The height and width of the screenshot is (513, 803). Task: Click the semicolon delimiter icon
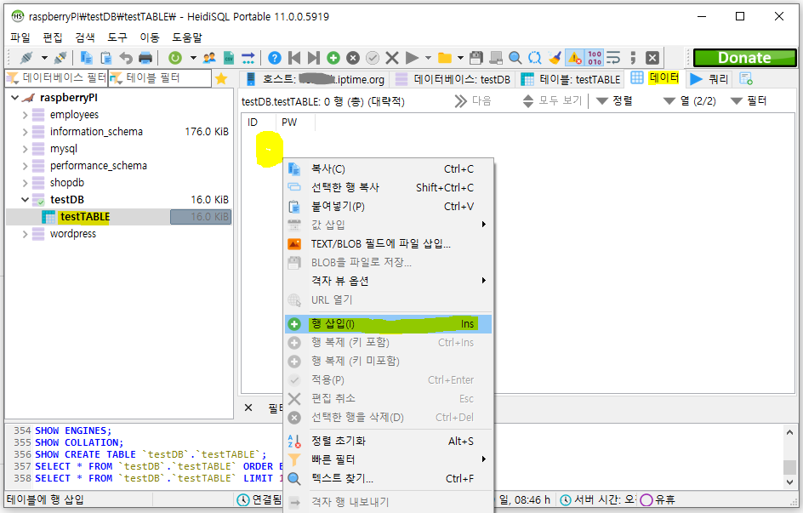[x=633, y=58]
